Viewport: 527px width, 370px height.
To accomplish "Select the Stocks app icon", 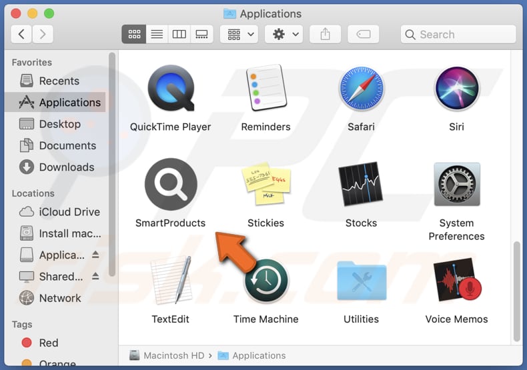I will point(362,184).
